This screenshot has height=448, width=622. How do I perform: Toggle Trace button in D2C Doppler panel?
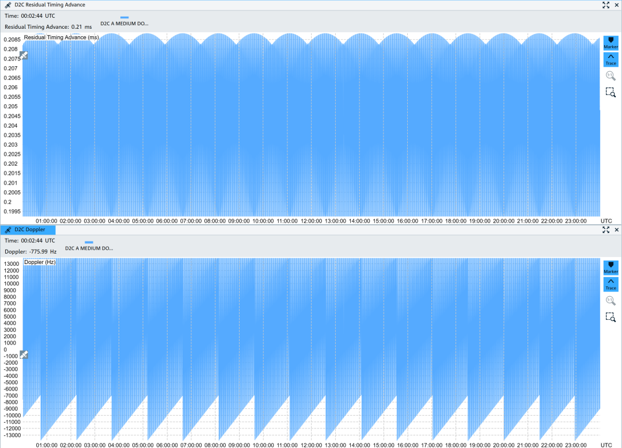(610, 284)
